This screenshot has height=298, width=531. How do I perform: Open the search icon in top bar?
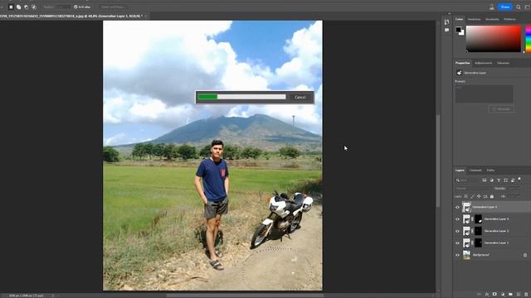pos(519,7)
